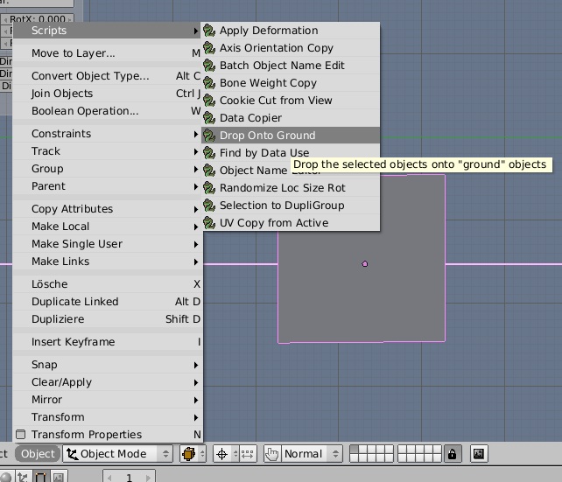Run the UV Copy from Active script
Image resolution: width=562 pixels, height=482 pixels.
click(x=291, y=223)
